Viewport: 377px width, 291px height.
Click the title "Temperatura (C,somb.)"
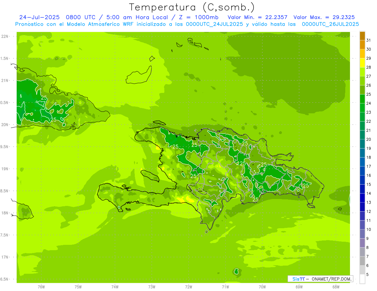[192, 7]
